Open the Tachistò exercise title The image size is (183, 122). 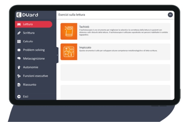(x=84, y=27)
